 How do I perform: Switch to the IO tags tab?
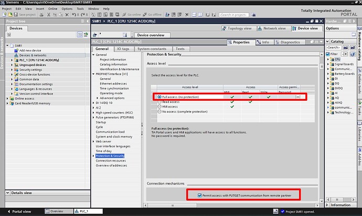[x=123, y=49]
